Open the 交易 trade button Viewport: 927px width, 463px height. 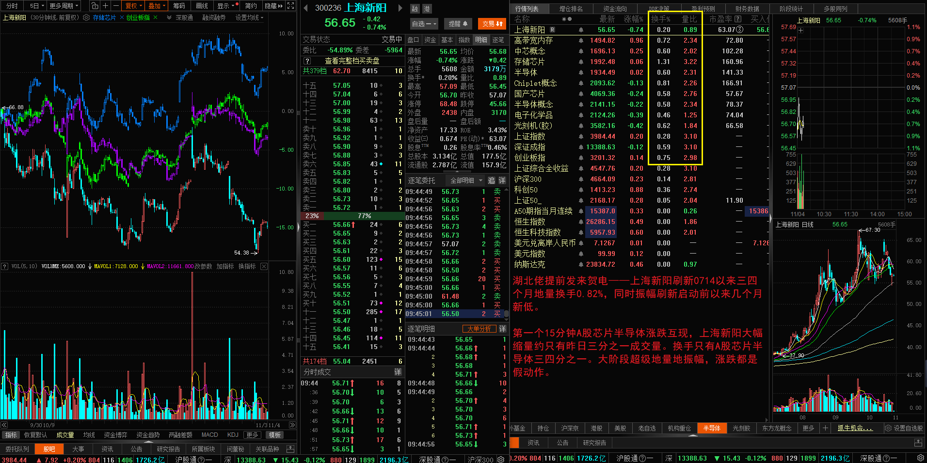(492, 23)
